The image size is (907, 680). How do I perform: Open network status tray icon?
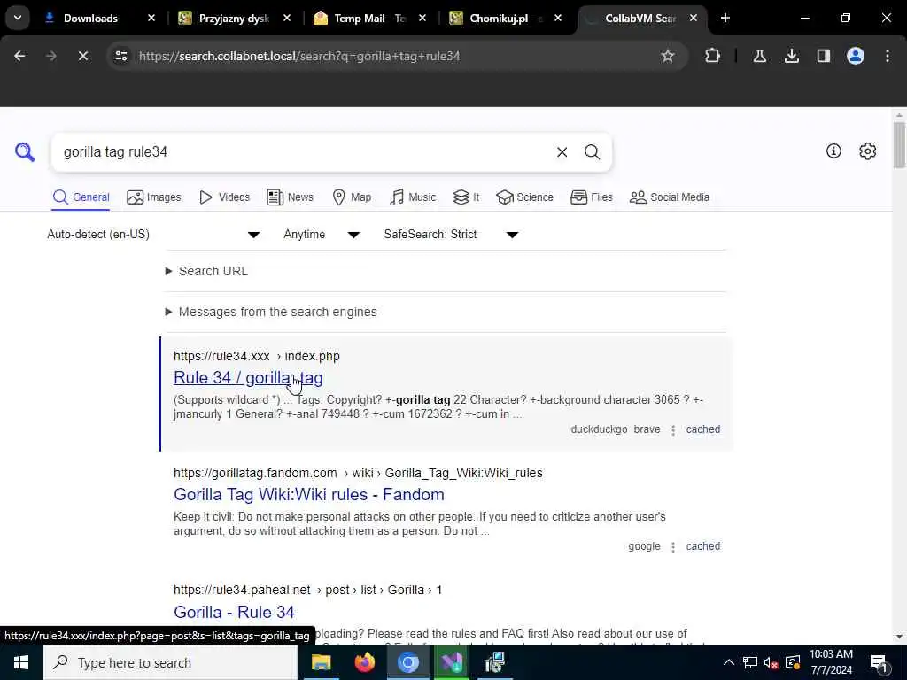[749, 662]
